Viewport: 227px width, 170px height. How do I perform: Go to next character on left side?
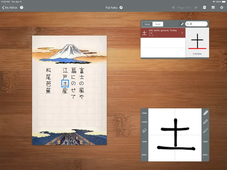[x=144, y=142]
